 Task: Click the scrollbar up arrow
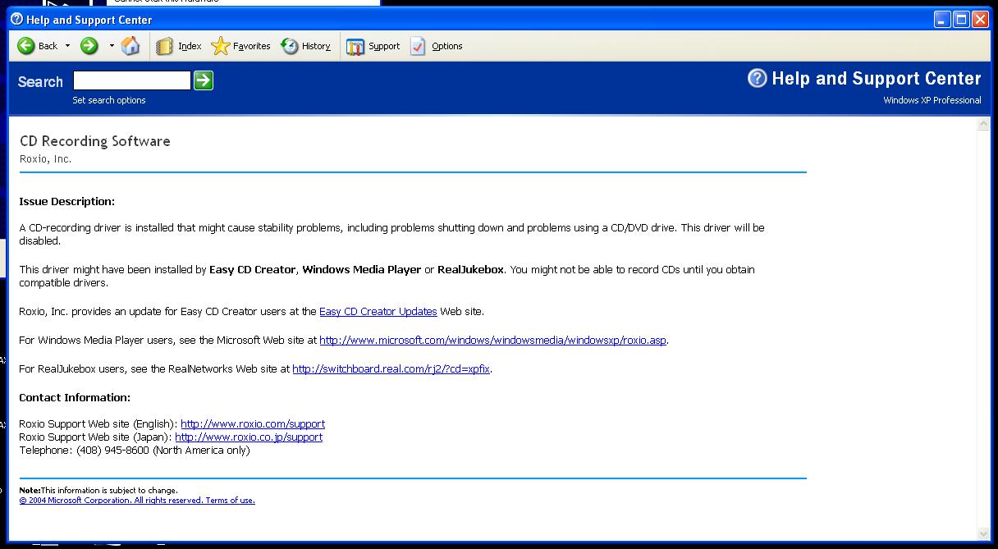(983, 125)
